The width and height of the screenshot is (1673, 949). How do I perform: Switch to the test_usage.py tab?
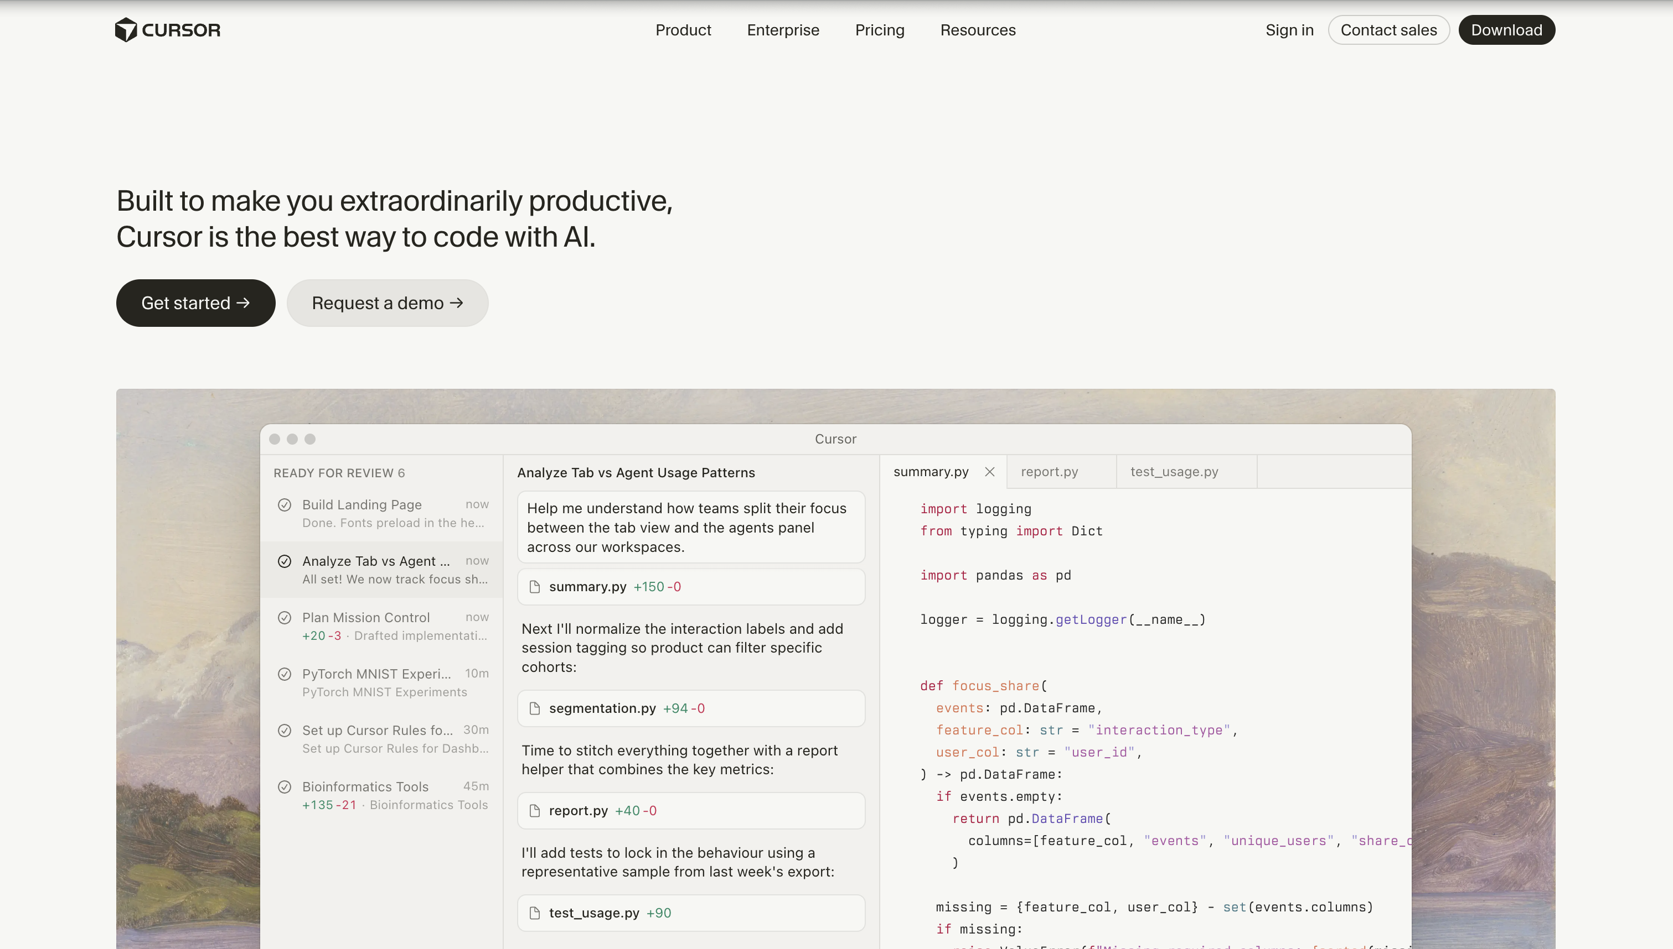click(x=1174, y=472)
